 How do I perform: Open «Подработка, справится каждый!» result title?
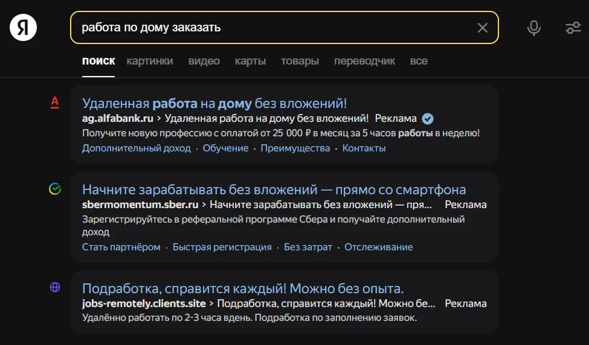tap(243, 288)
